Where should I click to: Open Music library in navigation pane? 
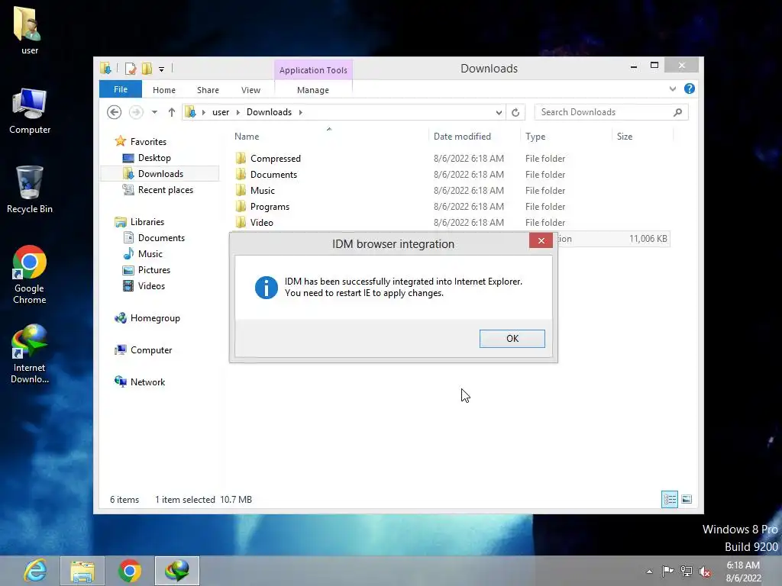(150, 253)
